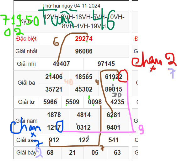Viewport: 177px width, 163px height.
Task: Click second prize number 97145
Action: [106, 64]
